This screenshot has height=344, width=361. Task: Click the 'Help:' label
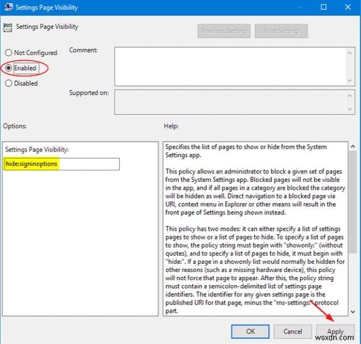171,126
